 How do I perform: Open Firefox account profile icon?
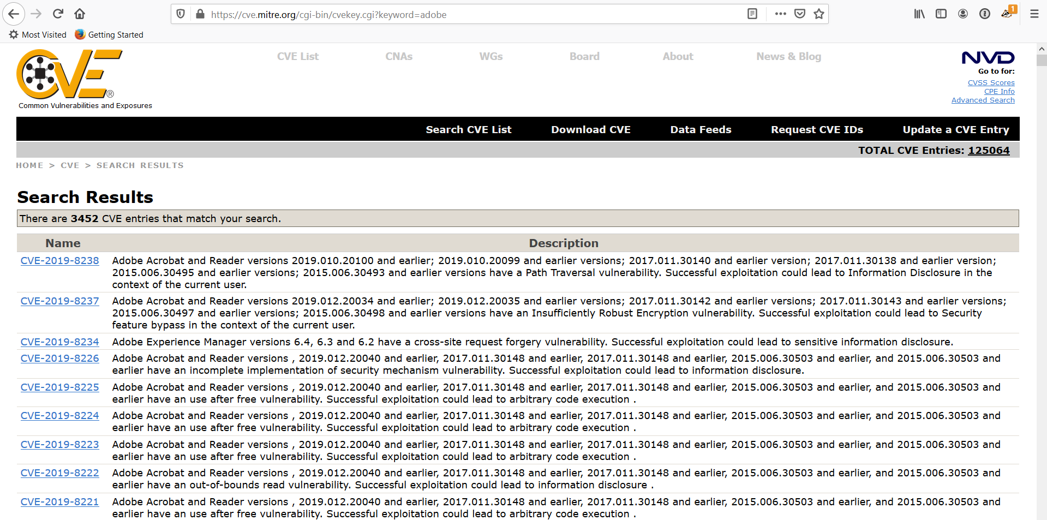(x=963, y=14)
